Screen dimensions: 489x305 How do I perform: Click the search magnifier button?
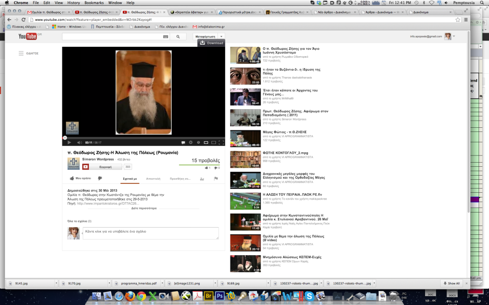[x=178, y=37]
